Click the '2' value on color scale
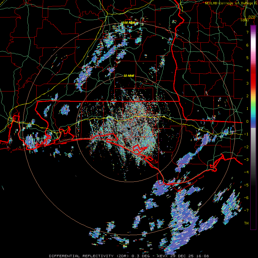 click(247, 96)
